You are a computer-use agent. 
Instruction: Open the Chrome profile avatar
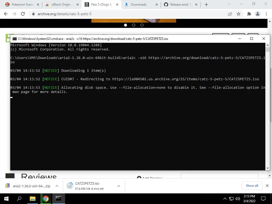258,14
